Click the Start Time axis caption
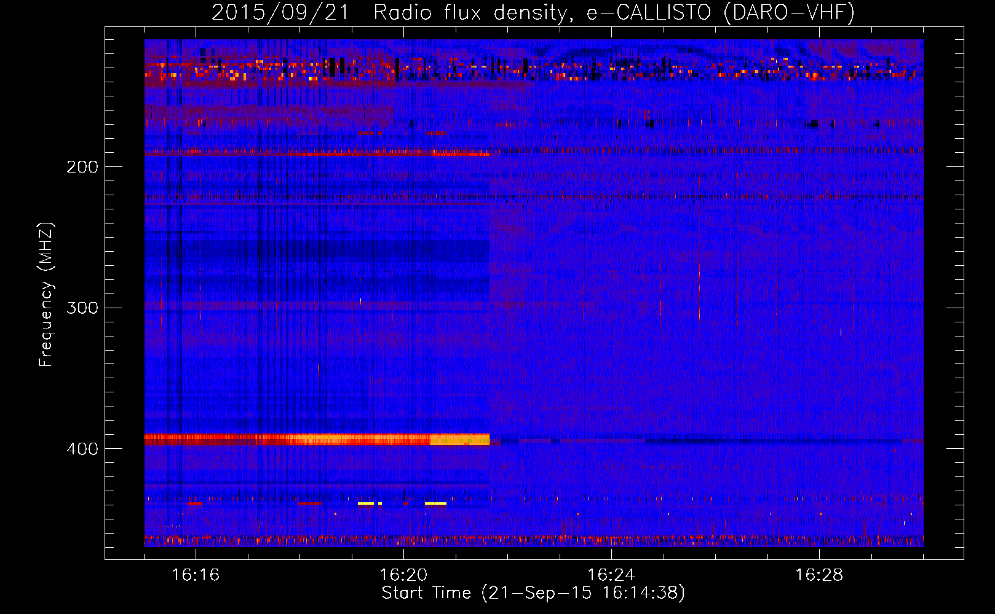 point(533,593)
